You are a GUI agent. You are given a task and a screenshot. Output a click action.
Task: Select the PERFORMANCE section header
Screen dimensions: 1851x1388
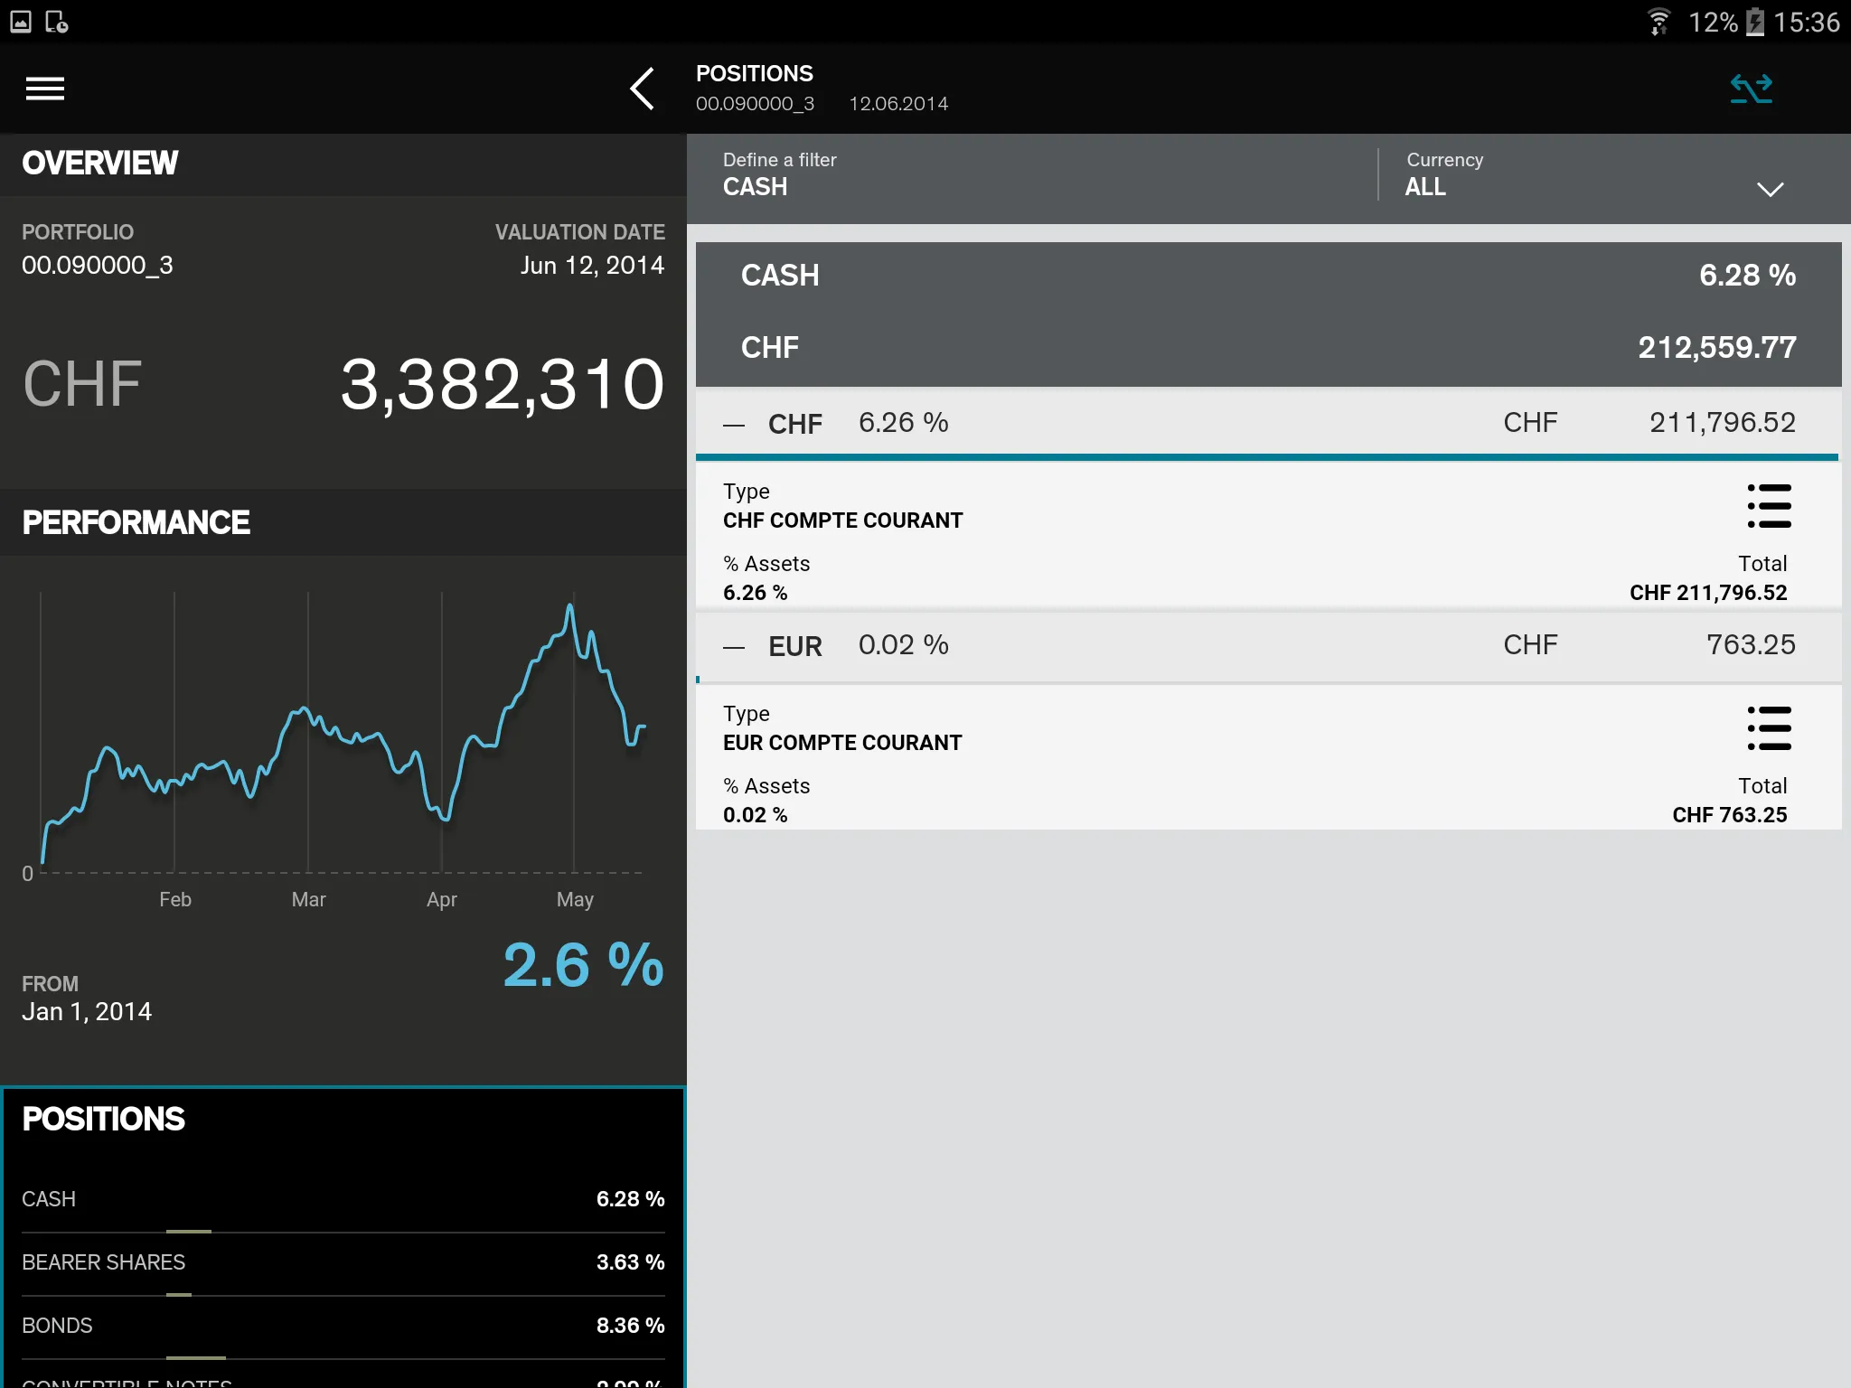click(x=343, y=522)
